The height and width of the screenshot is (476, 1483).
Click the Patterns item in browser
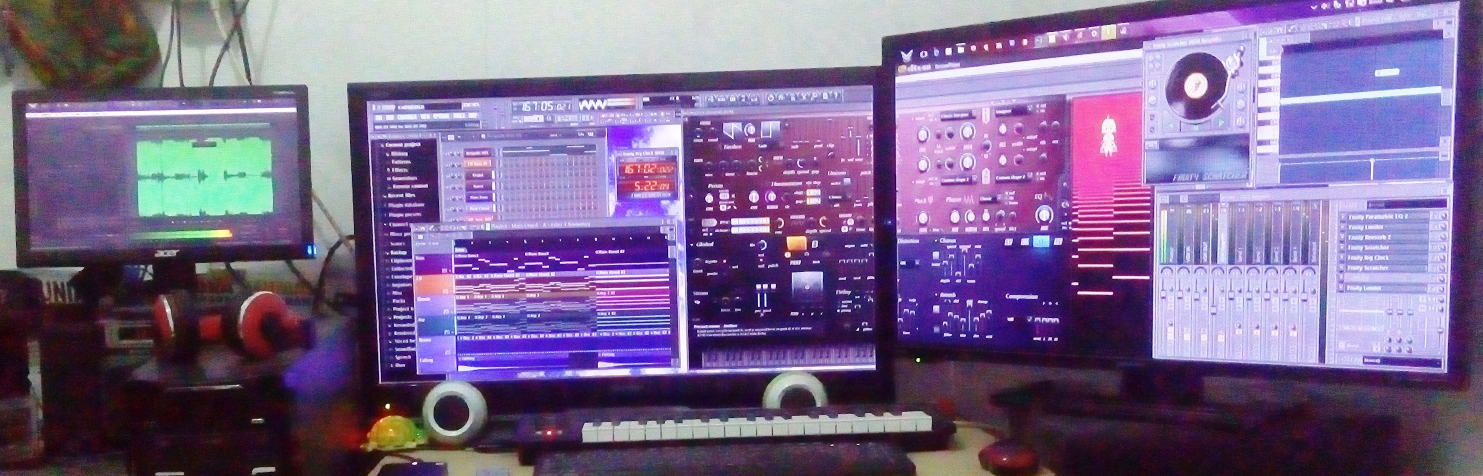click(402, 162)
